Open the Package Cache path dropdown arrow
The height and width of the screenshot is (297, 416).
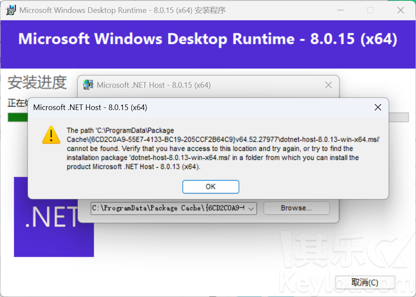click(251, 208)
